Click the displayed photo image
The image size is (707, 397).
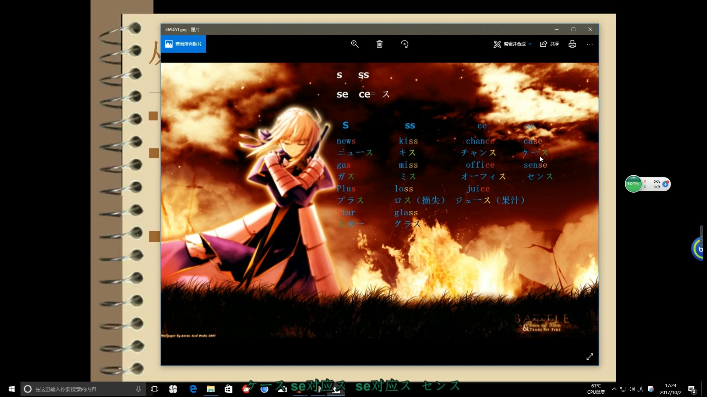[x=380, y=200]
